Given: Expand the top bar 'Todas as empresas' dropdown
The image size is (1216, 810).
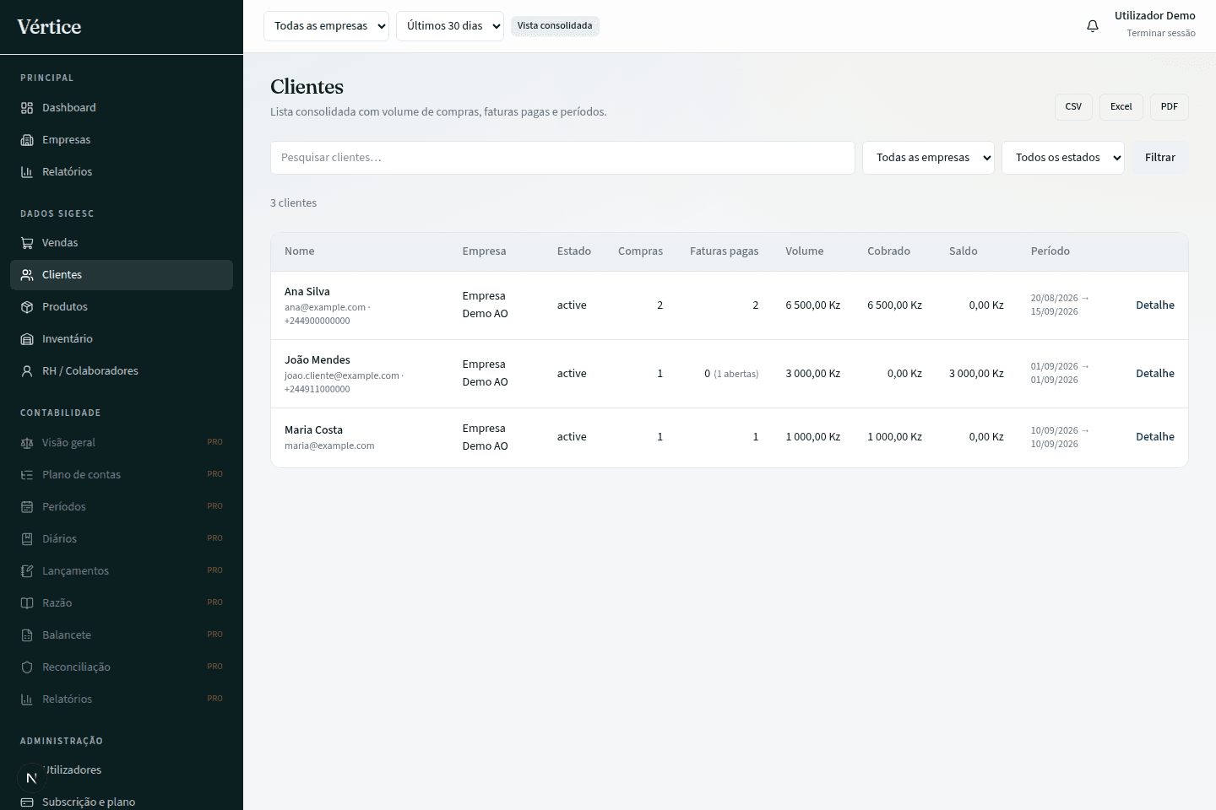Looking at the screenshot, I should point(326,26).
